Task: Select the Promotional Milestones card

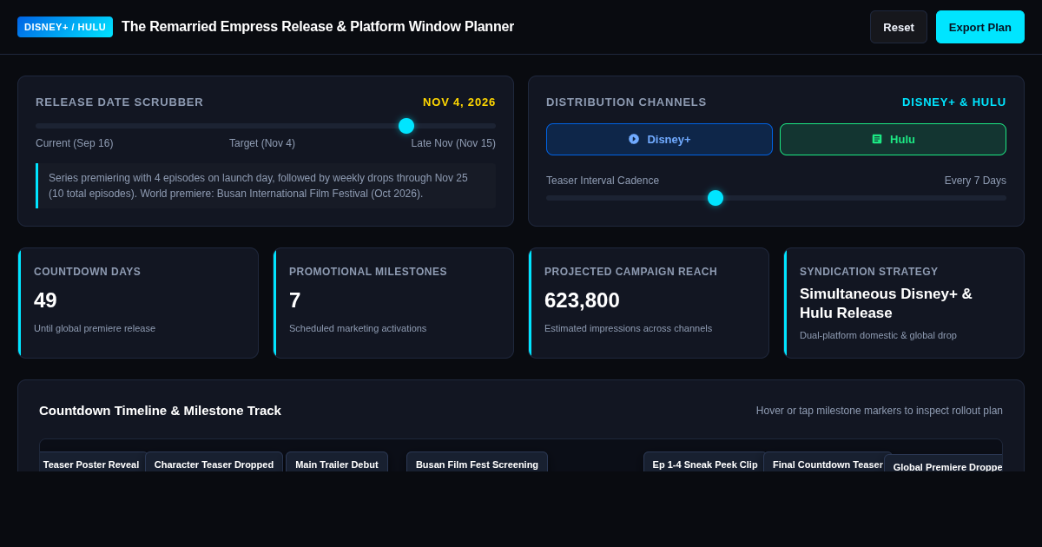Action: coord(393,303)
